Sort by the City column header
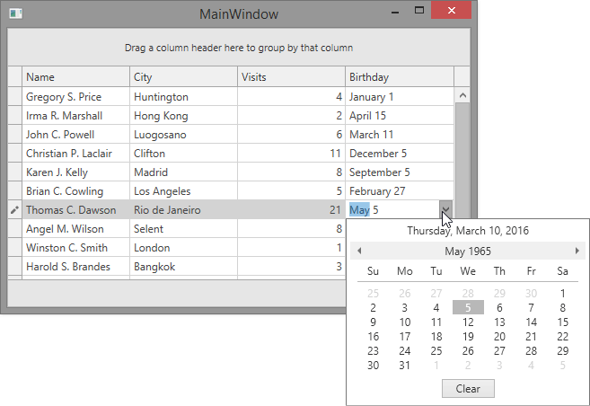 coord(183,77)
